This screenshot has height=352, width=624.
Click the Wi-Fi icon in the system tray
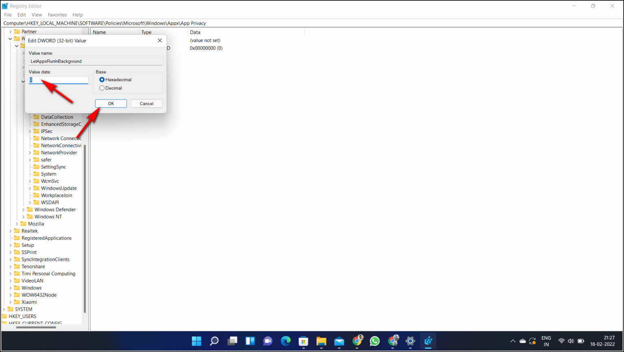(x=561, y=341)
